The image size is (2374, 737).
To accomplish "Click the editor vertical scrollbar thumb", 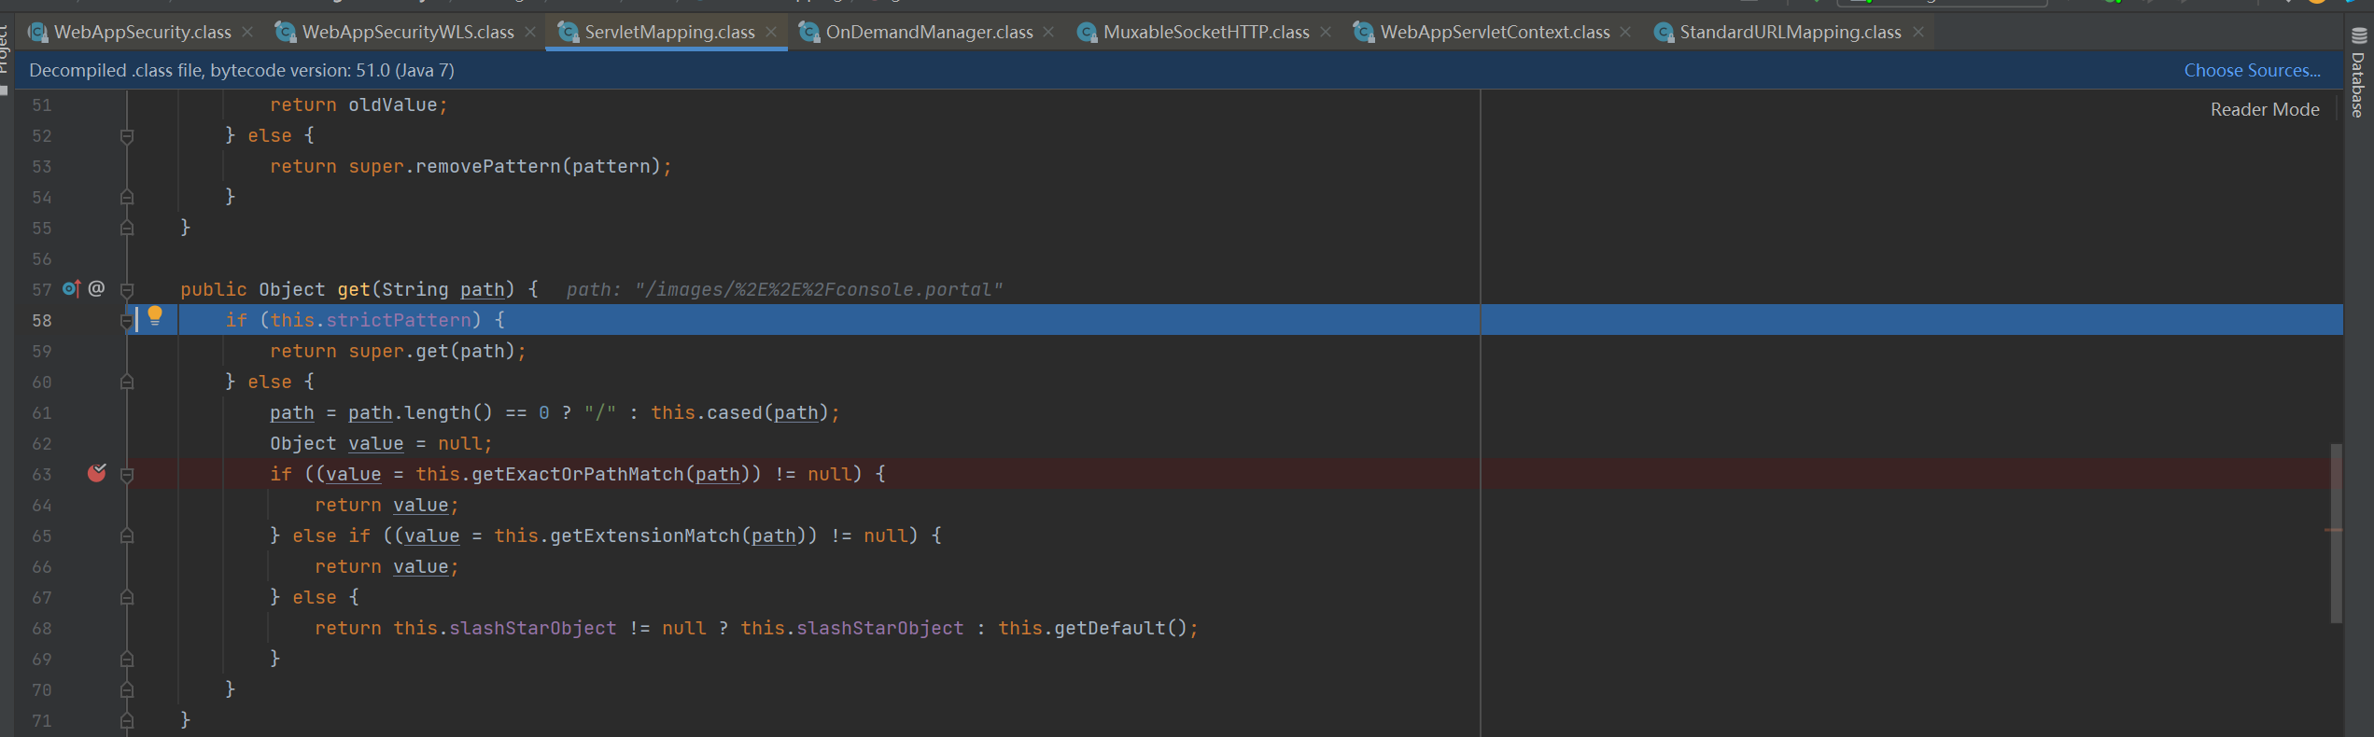I will point(2336,533).
